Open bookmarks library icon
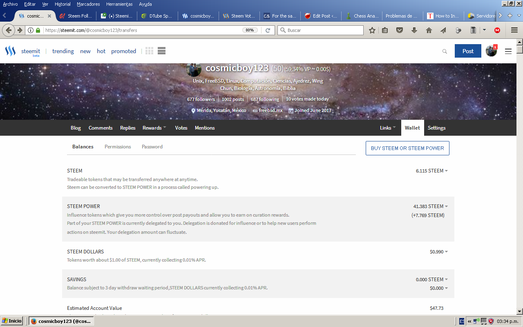 (x=385, y=30)
